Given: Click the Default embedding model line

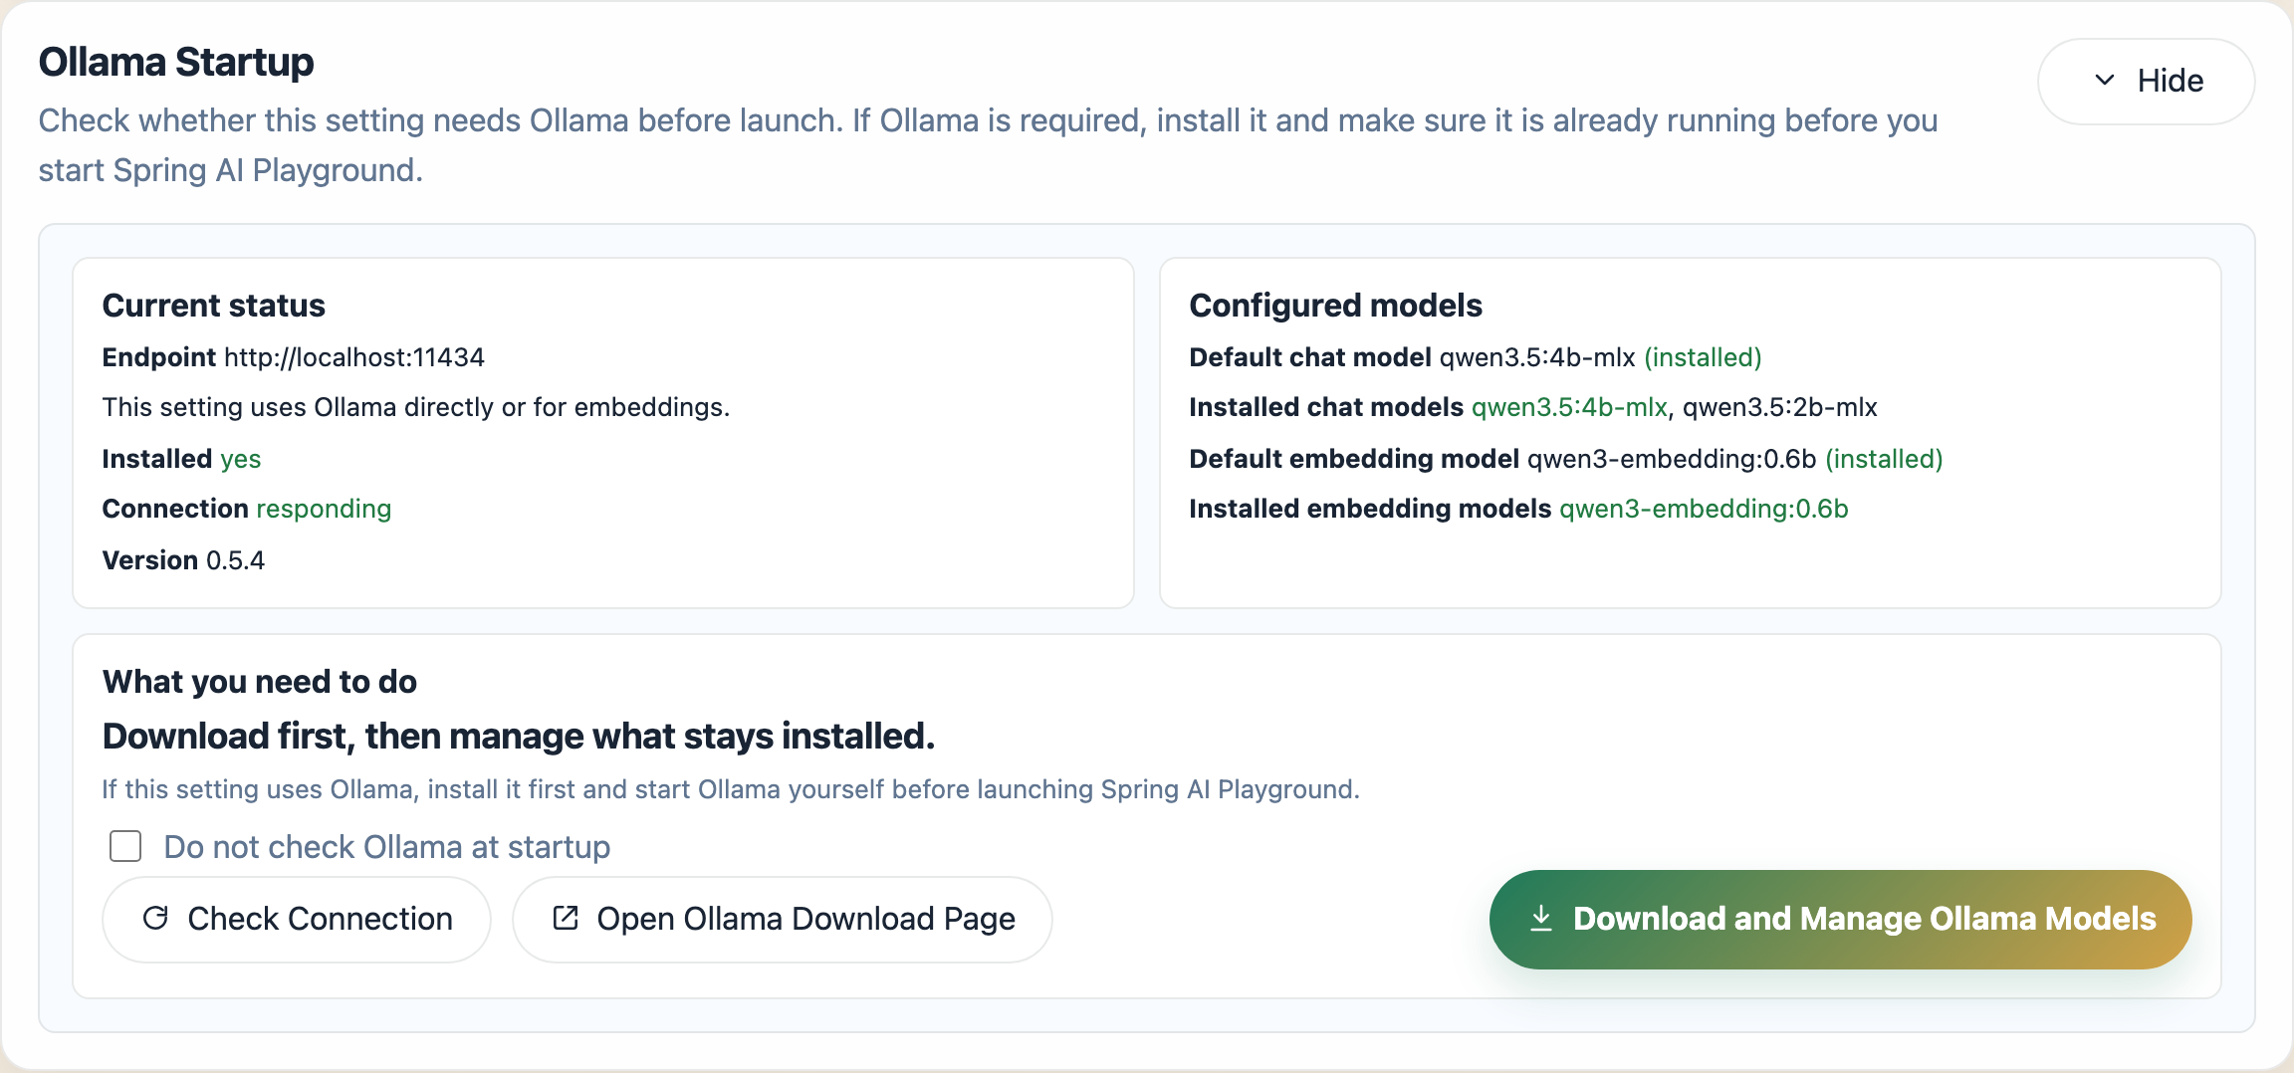Looking at the screenshot, I should tap(1565, 459).
